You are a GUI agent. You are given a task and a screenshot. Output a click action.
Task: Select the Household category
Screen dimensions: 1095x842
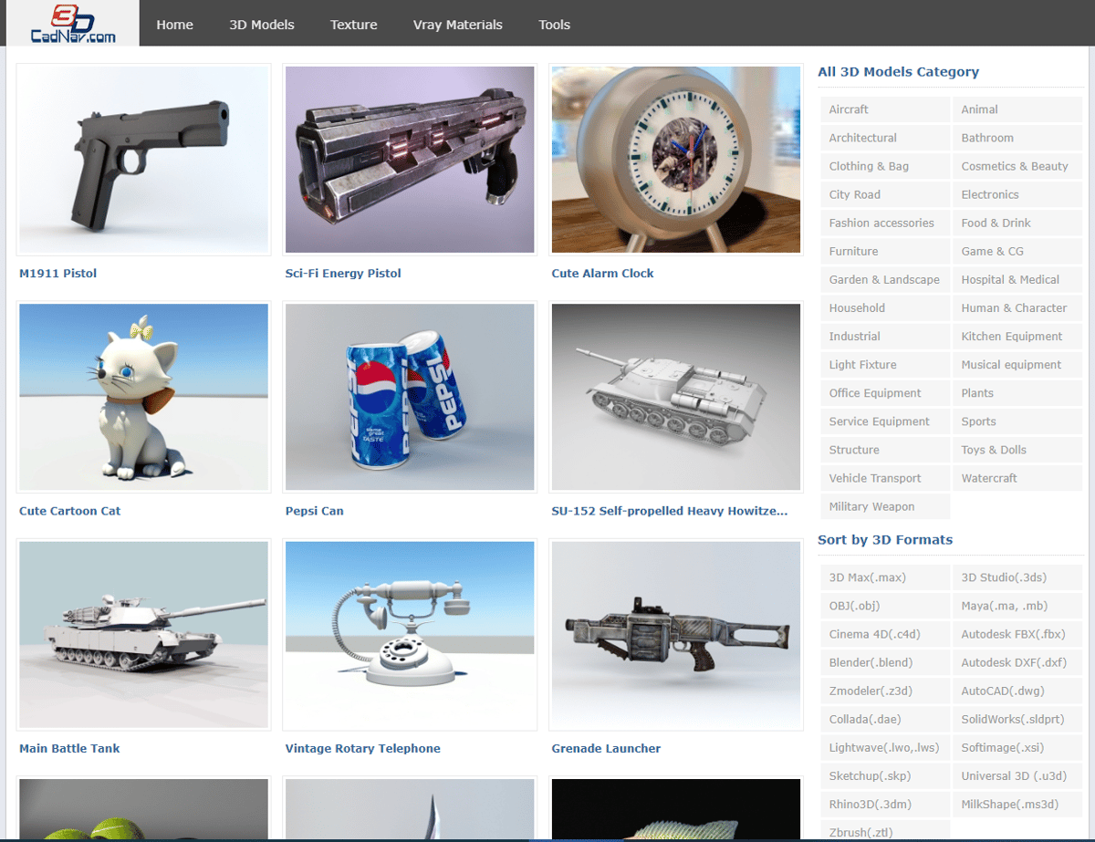885,308
